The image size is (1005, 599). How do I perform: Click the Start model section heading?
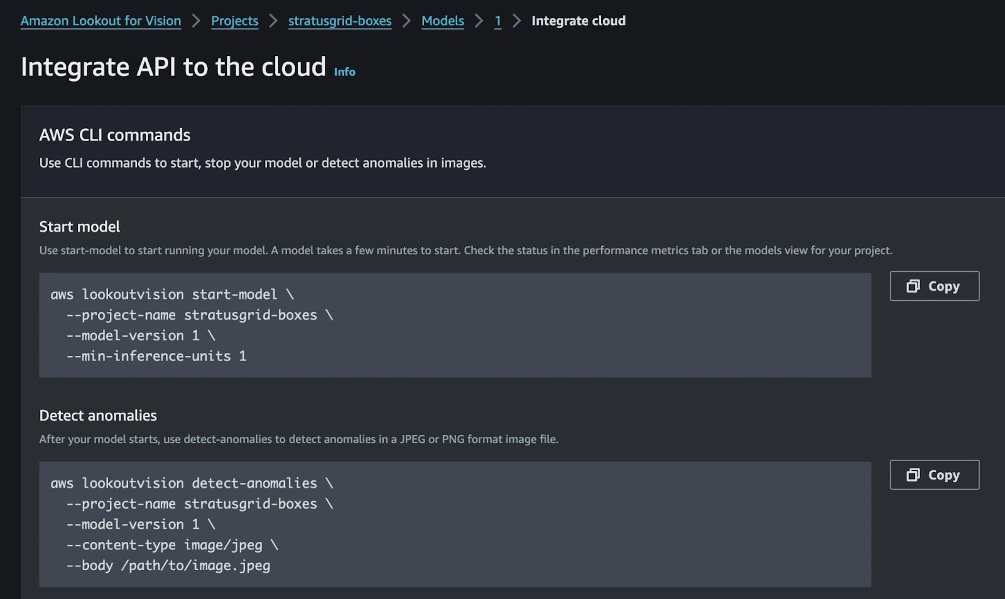tap(79, 227)
